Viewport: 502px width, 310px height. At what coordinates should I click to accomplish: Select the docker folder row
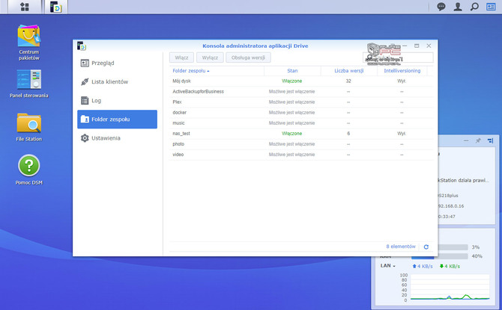(x=301, y=113)
